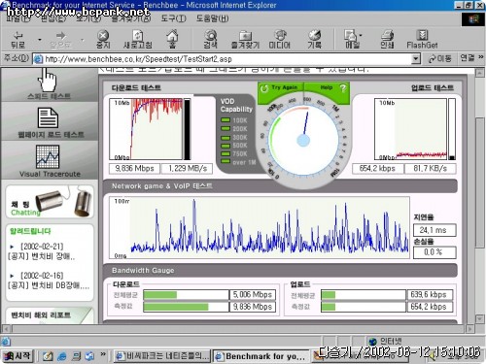Click the 이동 go button
Image resolution: width=486 pixels, height=364 pixels.
(x=439, y=58)
